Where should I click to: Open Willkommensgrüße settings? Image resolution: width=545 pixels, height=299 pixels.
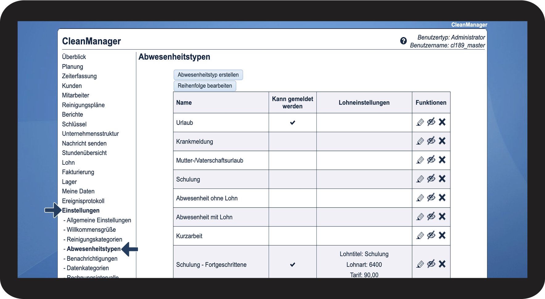[x=91, y=230]
